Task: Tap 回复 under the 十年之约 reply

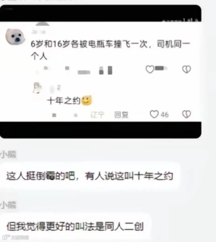Action: [x=121, y=115]
